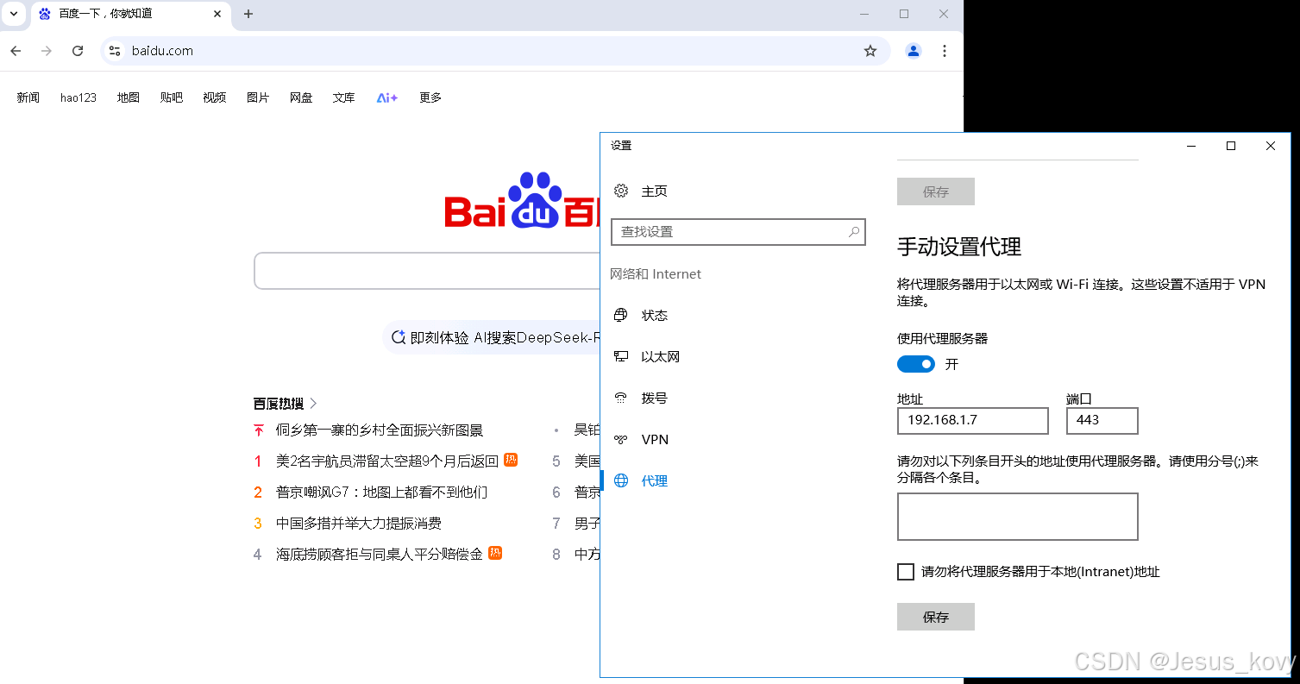This screenshot has width=1300, height=684.
Task: Open hot item 普京嘲讽G7
Action: coord(381,492)
